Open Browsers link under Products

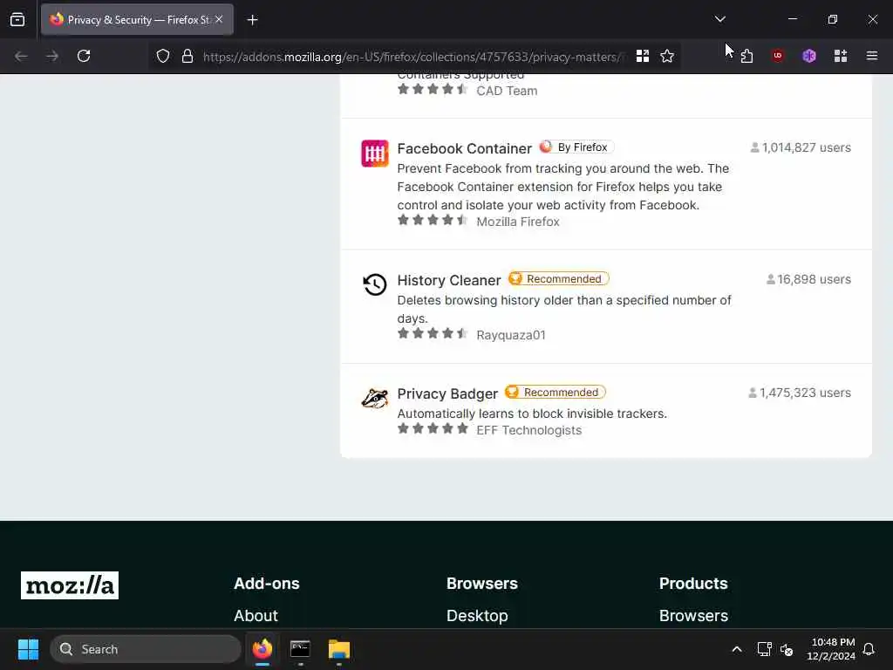tap(693, 616)
